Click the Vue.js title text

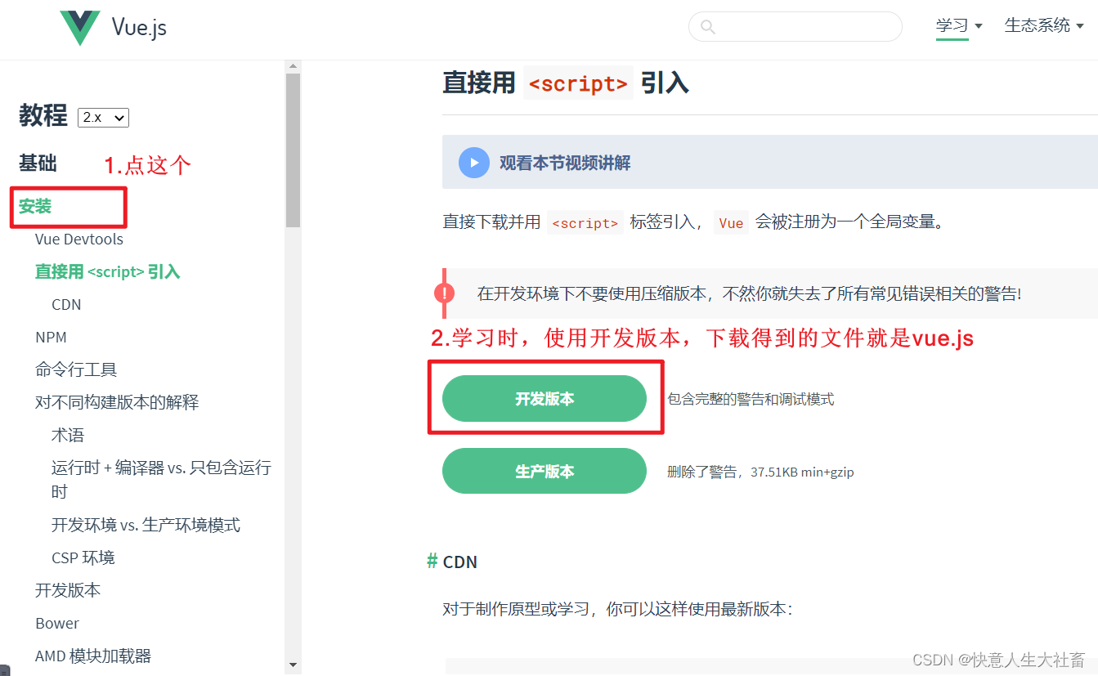click(x=139, y=28)
